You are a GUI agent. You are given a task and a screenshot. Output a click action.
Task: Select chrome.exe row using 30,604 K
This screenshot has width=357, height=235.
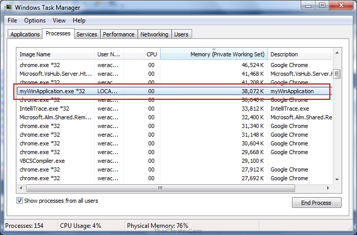tap(175, 143)
